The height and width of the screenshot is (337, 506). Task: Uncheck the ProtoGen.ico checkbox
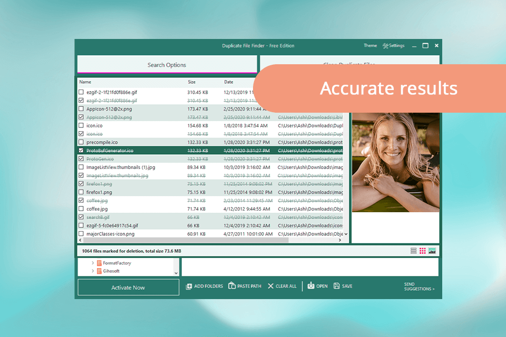pyautogui.click(x=81, y=159)
